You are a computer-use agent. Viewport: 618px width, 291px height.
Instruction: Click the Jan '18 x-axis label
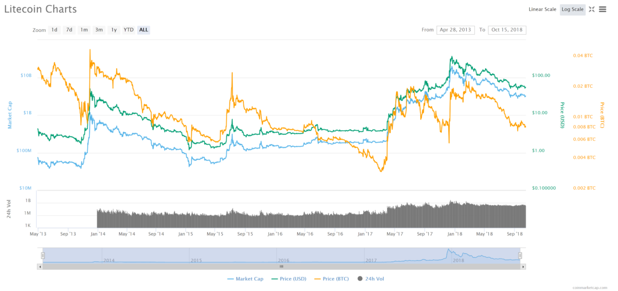click(454, 234)
